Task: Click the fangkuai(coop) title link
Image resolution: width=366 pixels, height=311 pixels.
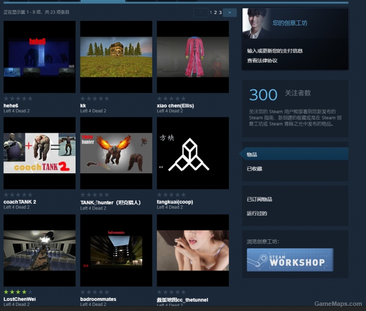Action: (175, 202)
